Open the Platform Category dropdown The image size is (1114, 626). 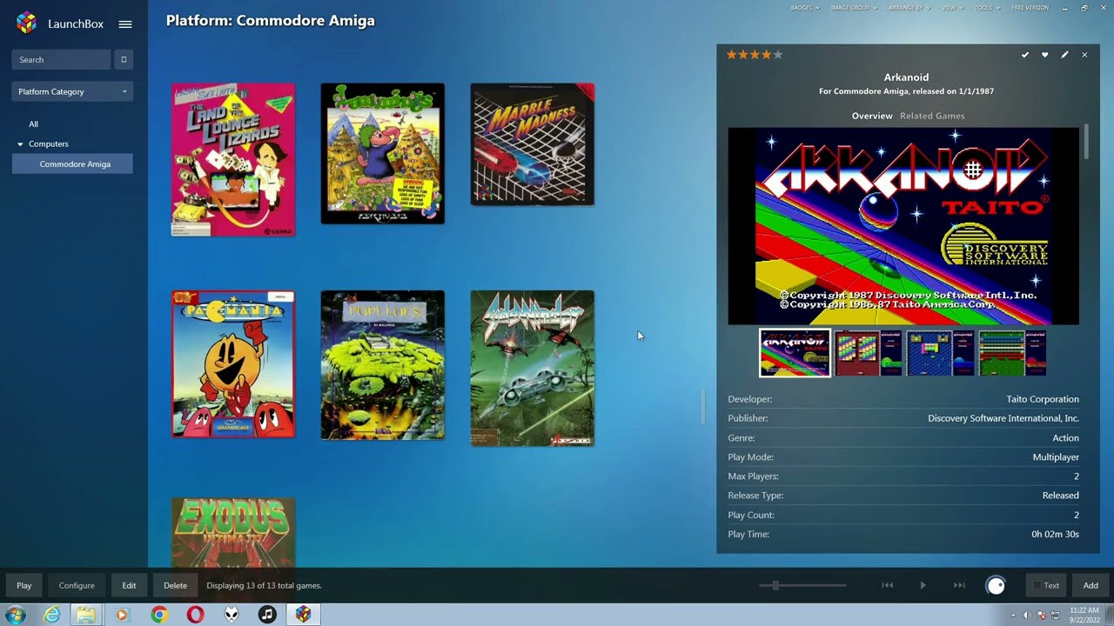(72, 91)
